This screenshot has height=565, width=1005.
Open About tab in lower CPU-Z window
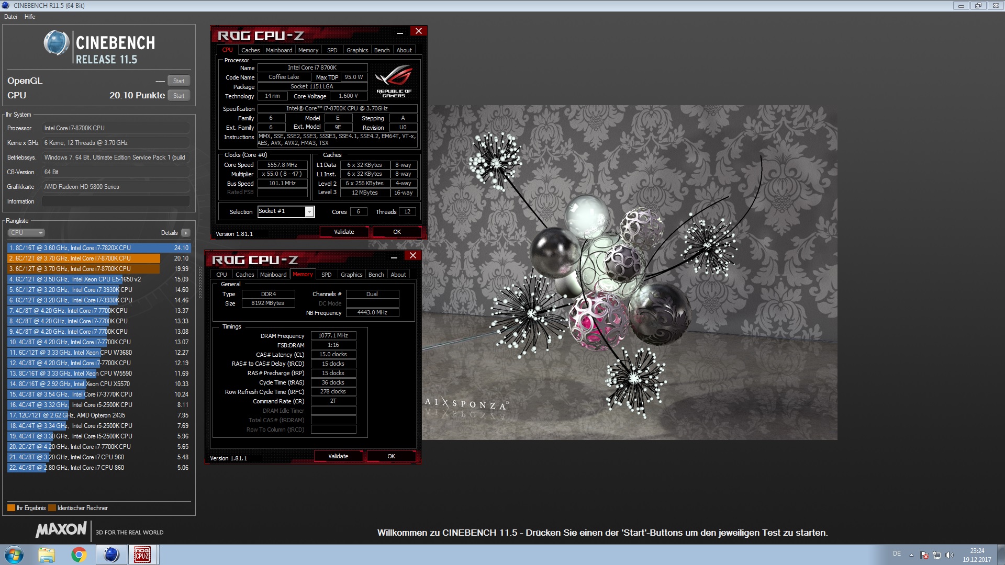[398, 275]
